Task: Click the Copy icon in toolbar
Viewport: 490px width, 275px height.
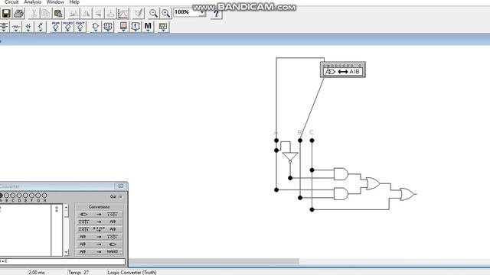Action: pos(46,14)
